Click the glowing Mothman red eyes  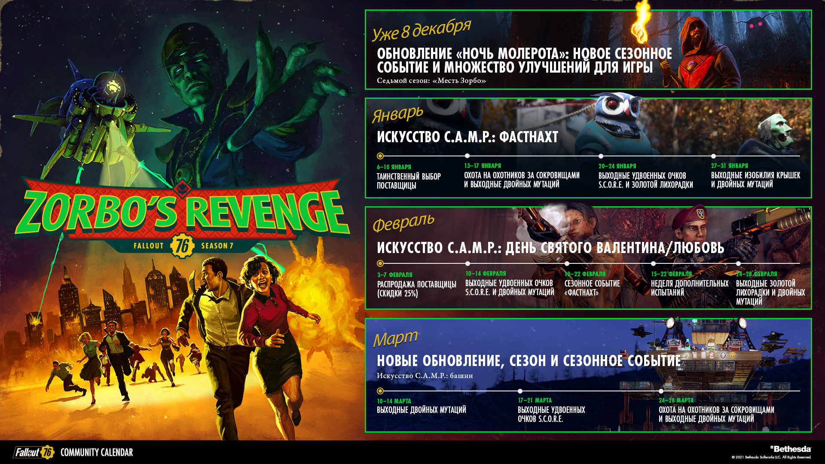point(756,26)
